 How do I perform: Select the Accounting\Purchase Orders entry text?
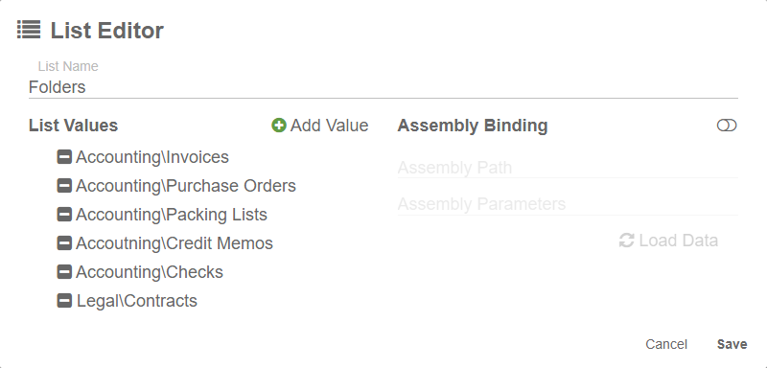click(x=186, y=186)
